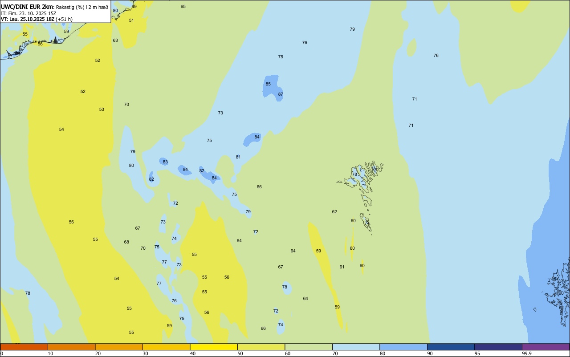
Task: Click the 'IT: Fim. 23. 10. 2025 15Z' line
Action: [x=28, y=13]
